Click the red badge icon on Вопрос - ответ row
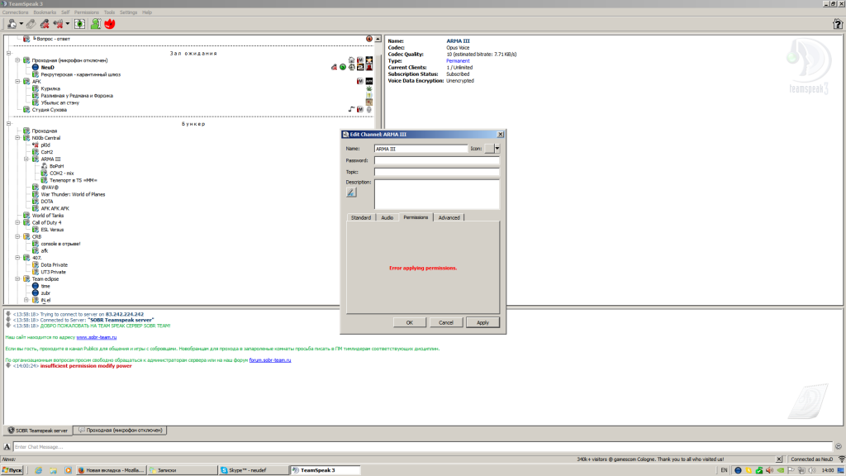The height and width of the screenshot is (476, 846). [x=369, y=39]
